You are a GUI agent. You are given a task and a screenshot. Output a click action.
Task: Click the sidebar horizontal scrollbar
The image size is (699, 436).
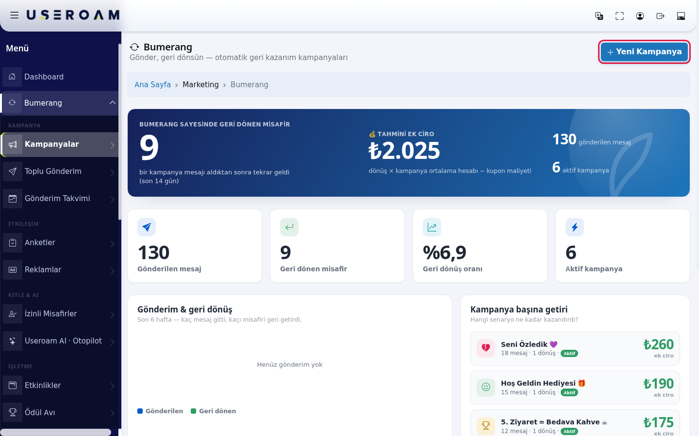(x=55, y=432)
